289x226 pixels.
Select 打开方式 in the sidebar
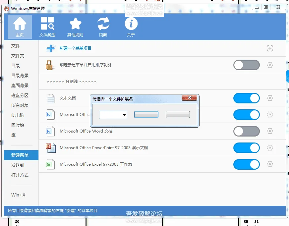coord(20,175)
